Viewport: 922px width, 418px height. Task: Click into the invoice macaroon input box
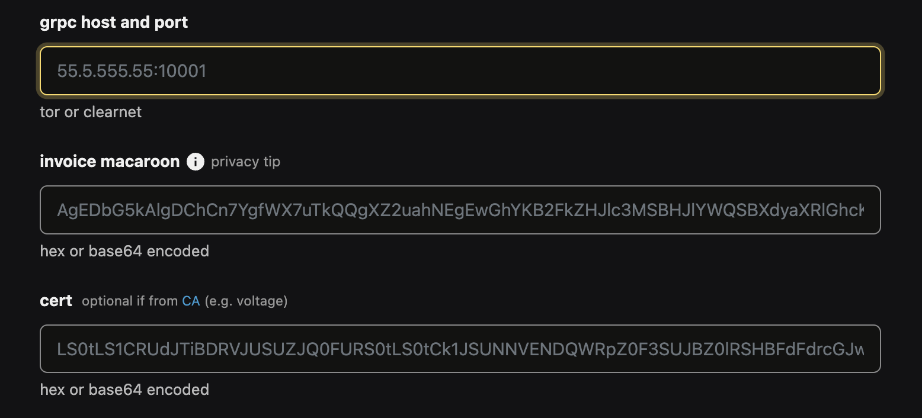coord(460,210)
